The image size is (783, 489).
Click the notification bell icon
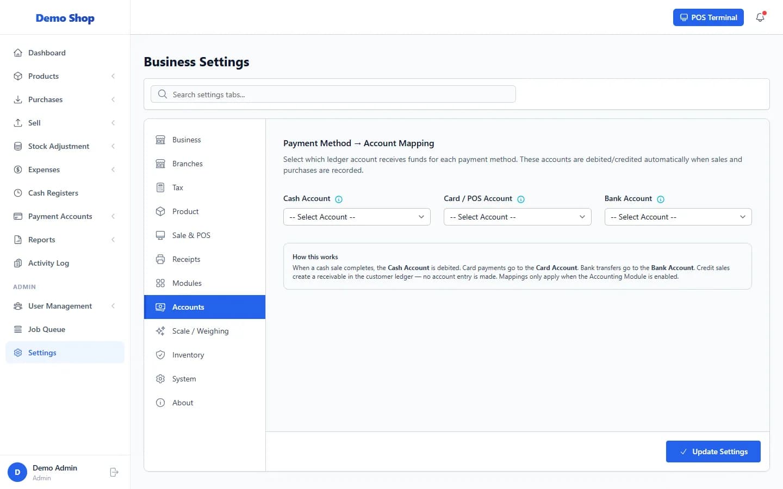[760, 17]
